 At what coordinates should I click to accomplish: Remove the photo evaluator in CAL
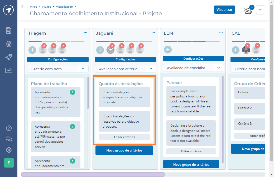(247, 46)
